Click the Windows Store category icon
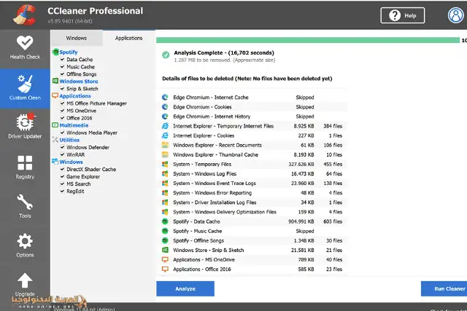The image size is (467, 311). pos(55,81)
